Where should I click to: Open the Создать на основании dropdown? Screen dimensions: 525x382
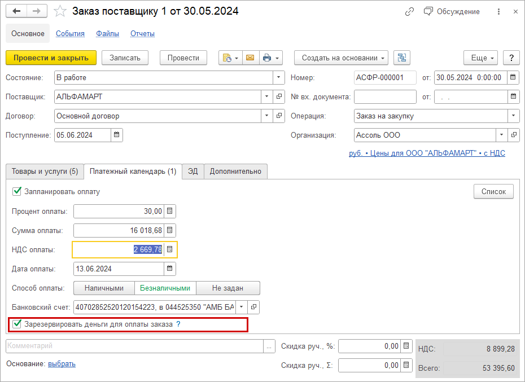341,58
